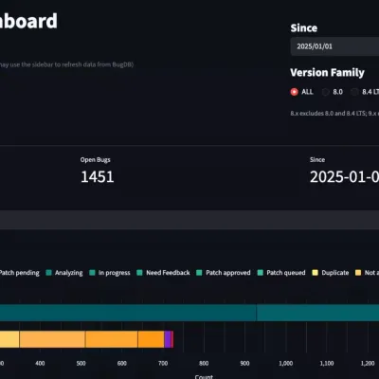The width and height of the screenshot is (379, 379).
Task: Click the 500 axis tick label
Action: click(x=81, y=363)
